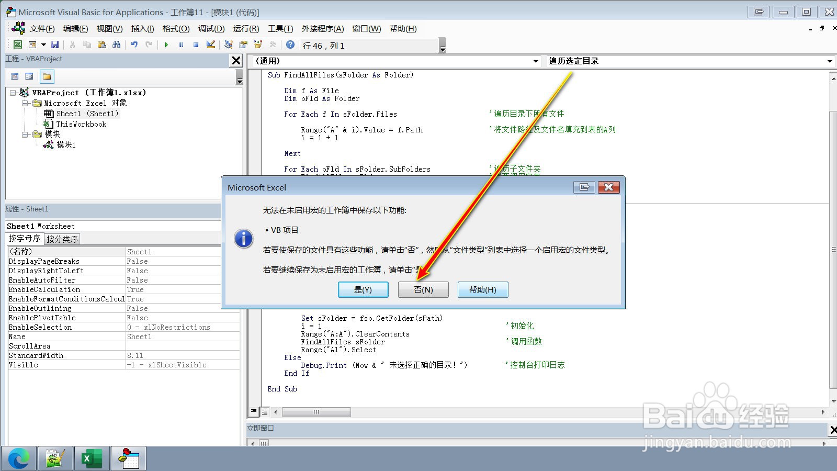Click the View Code icon in the project panel
Image resolution: width=837 pixels, height=471 pixels.
(x=15, y=76)
